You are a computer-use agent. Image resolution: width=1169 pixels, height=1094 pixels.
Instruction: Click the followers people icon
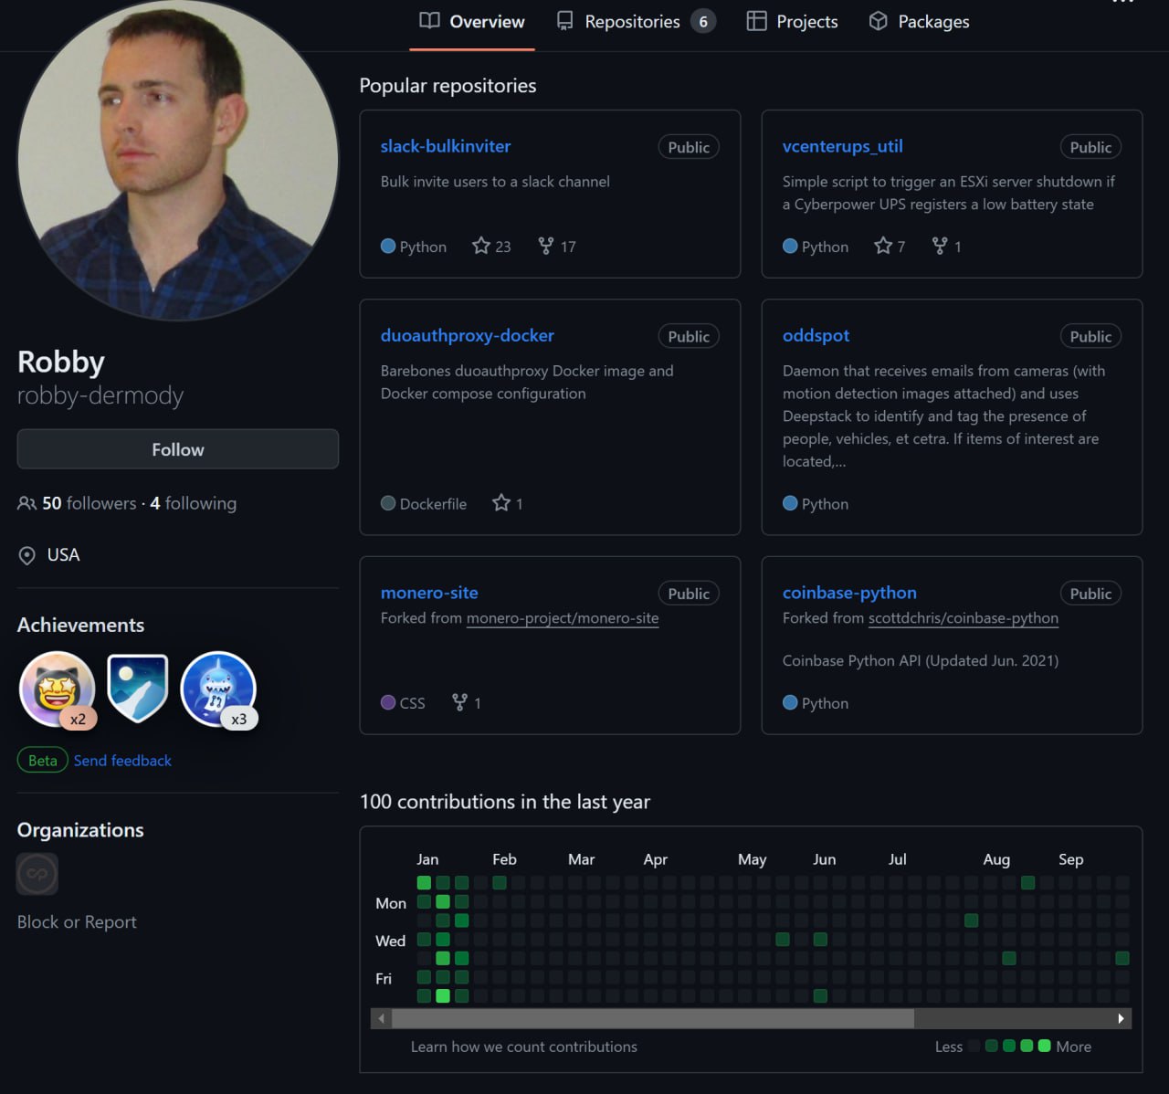pyautogui.click(x=27, y=503)
